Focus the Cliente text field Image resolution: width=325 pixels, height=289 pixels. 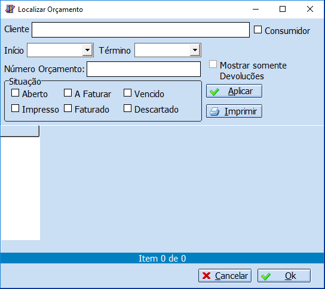(x=140, y=30)
